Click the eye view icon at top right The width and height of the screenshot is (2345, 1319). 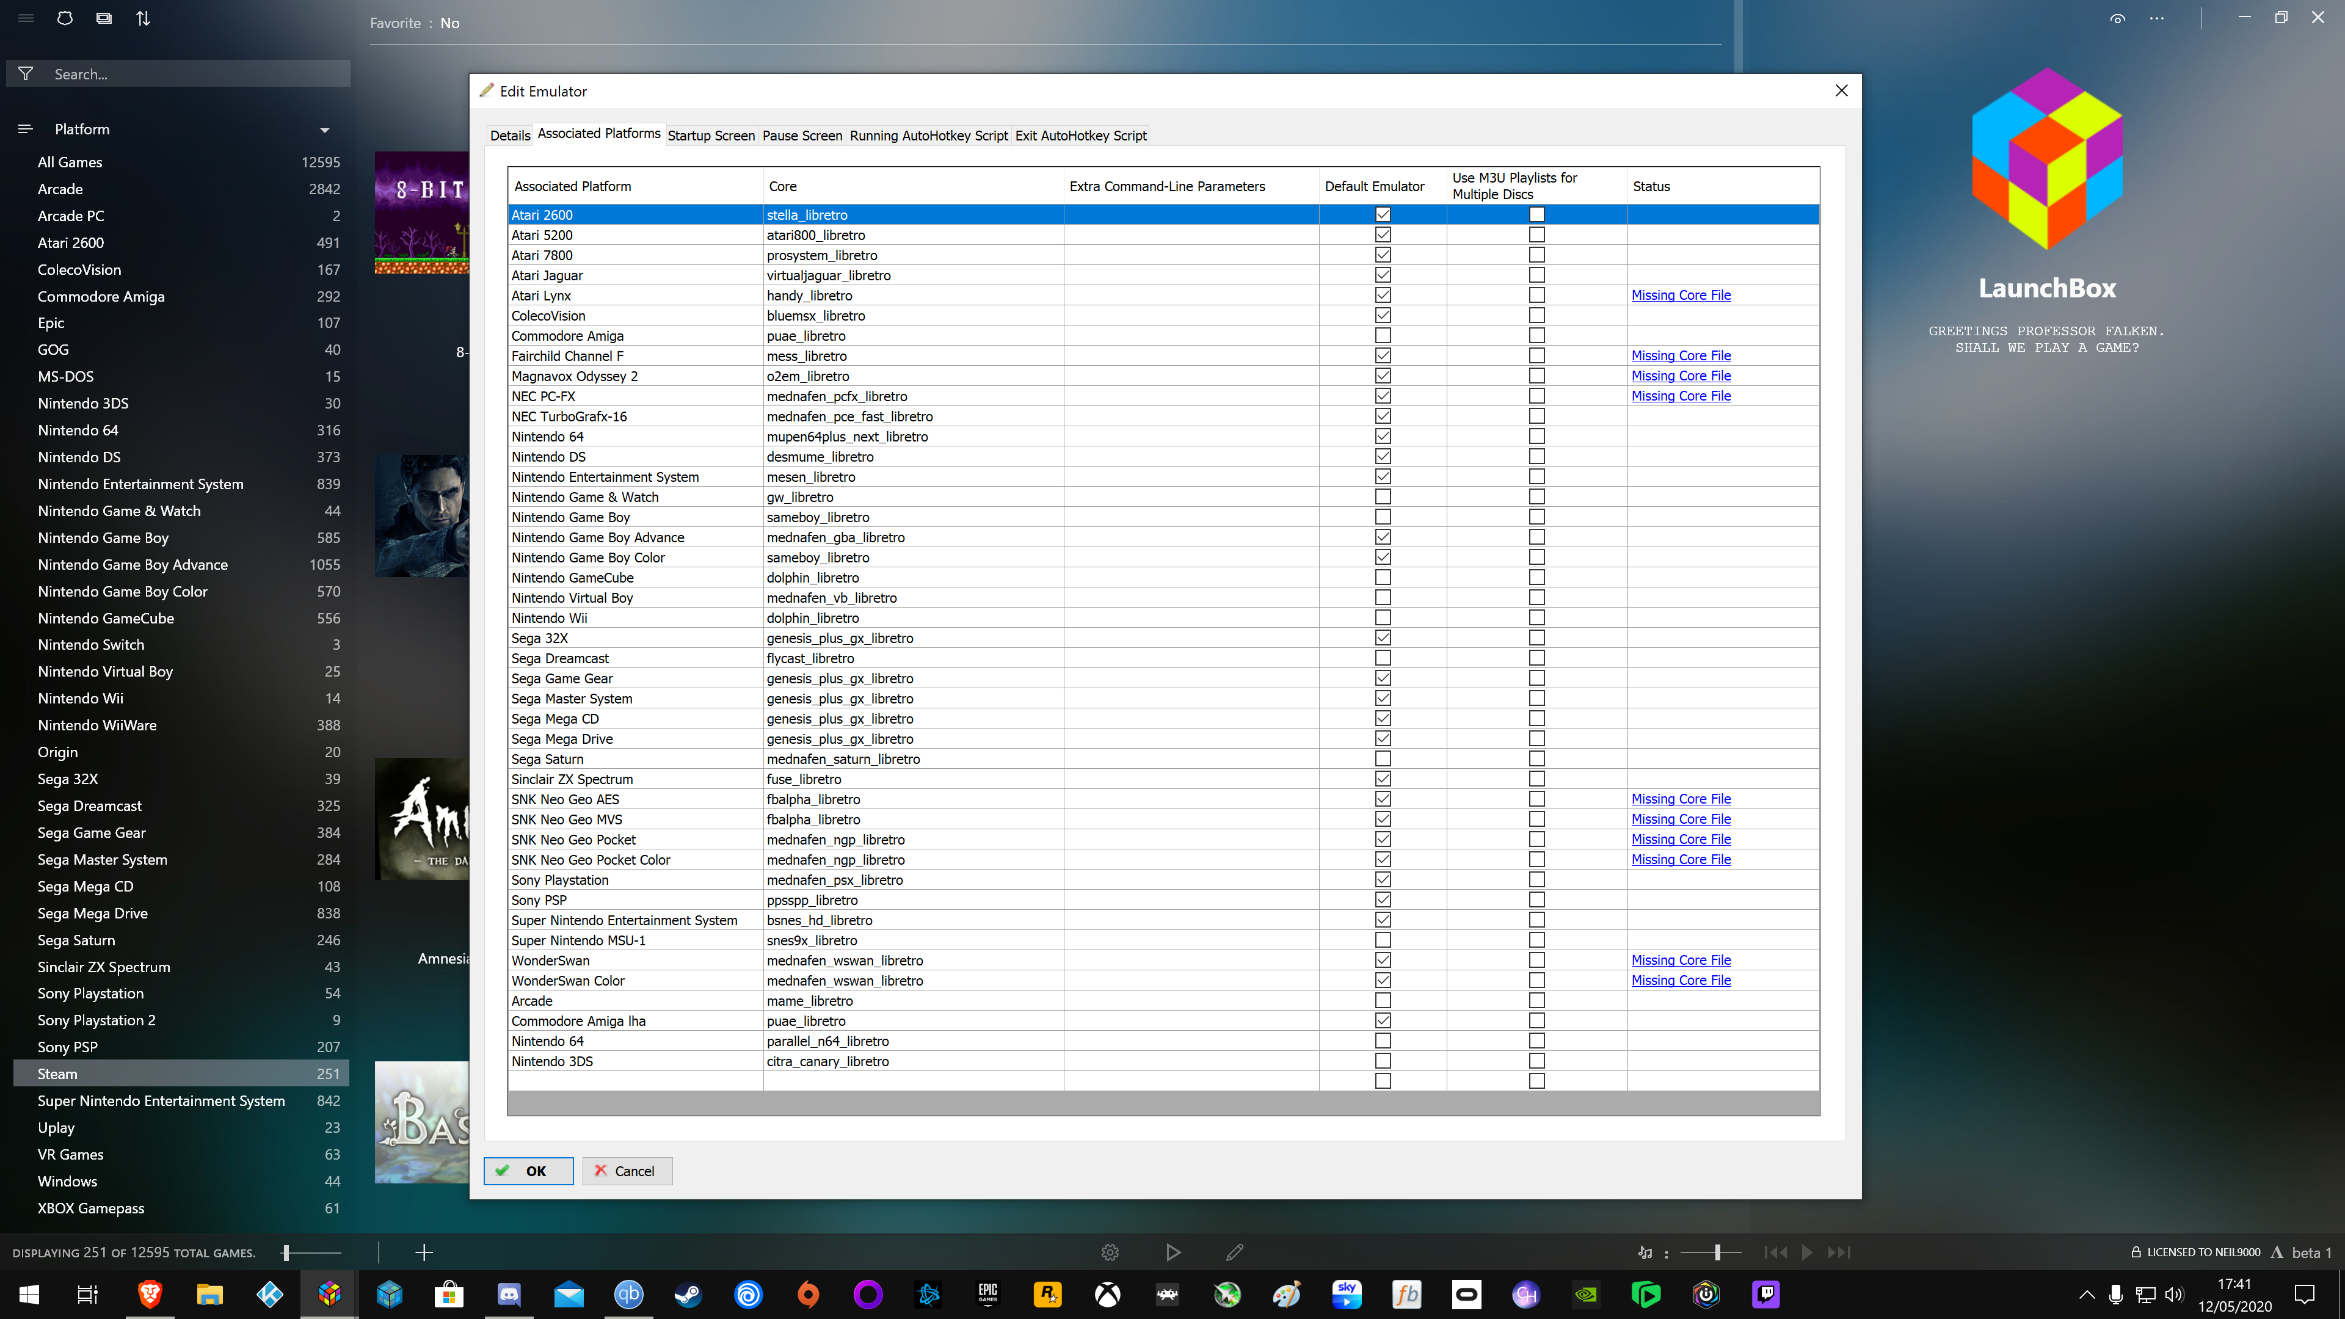tap(2117, 19)
